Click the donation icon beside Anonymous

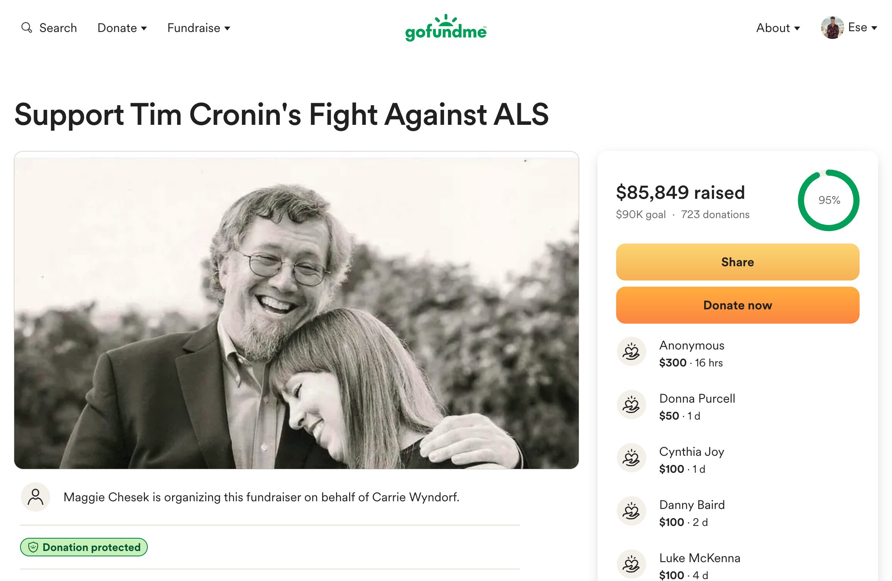(x=631, y=352)
